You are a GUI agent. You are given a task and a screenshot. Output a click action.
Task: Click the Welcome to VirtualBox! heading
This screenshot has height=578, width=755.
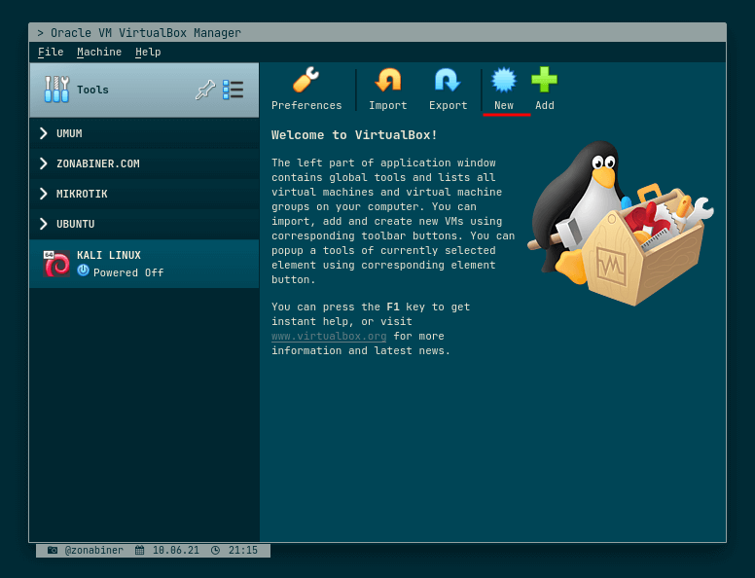[354, 135]
